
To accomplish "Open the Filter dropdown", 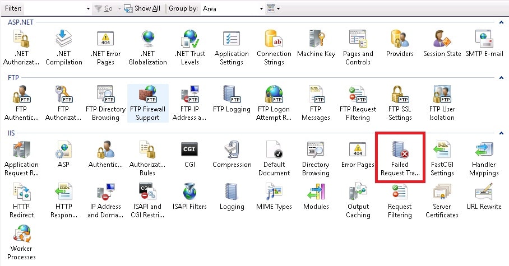I will (88, 9).
